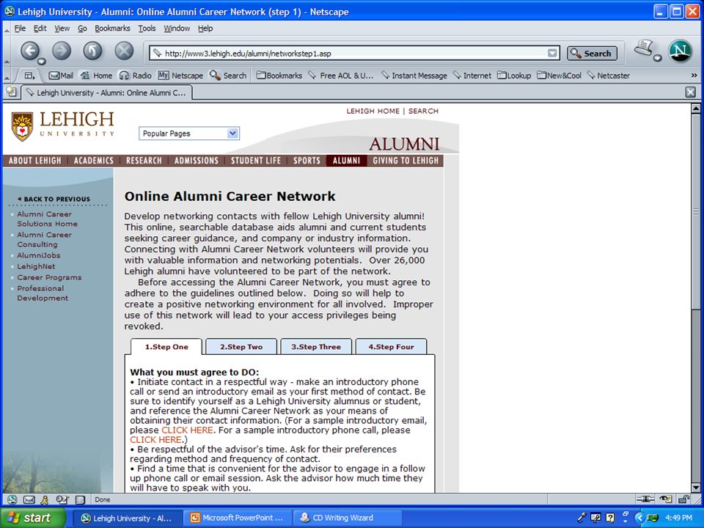704x528 pixels.
Task: Click Search with magnifier in personal toolbar
Action: pyautogui.click(x=228, y=76)
